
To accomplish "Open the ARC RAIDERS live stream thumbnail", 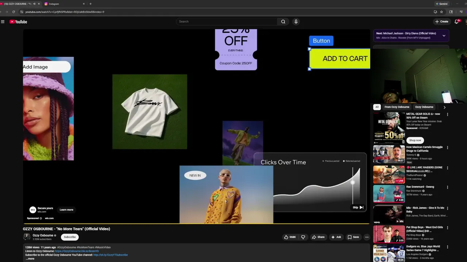I will 389,175.
